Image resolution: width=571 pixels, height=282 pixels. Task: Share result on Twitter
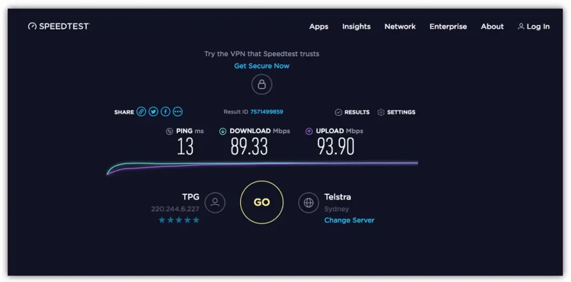pos(153,112)
